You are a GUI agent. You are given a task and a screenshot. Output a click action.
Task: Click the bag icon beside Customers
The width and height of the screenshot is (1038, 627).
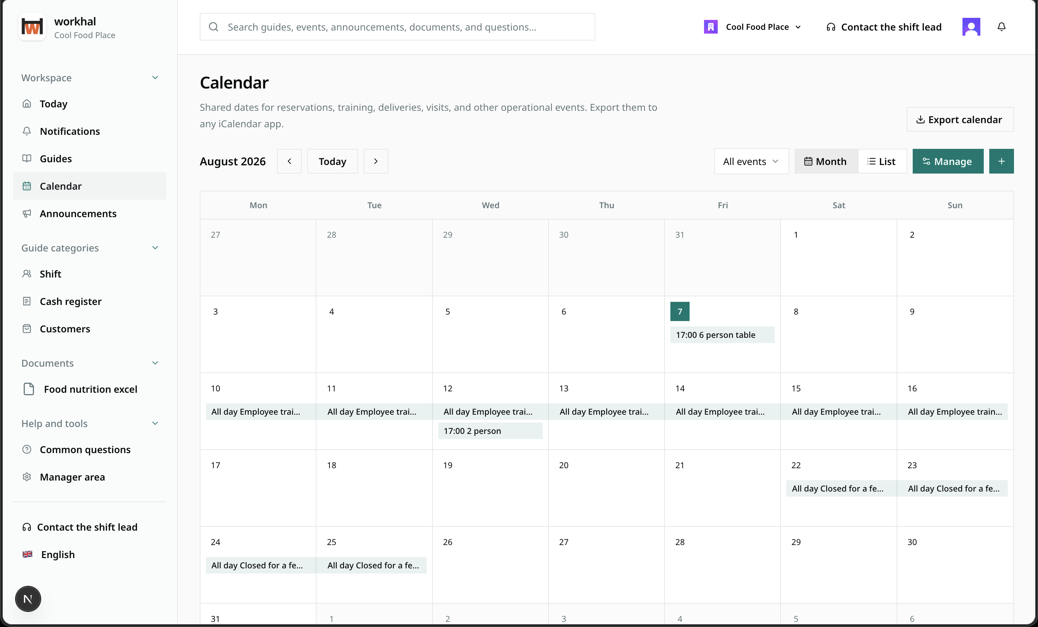(27, 329)
